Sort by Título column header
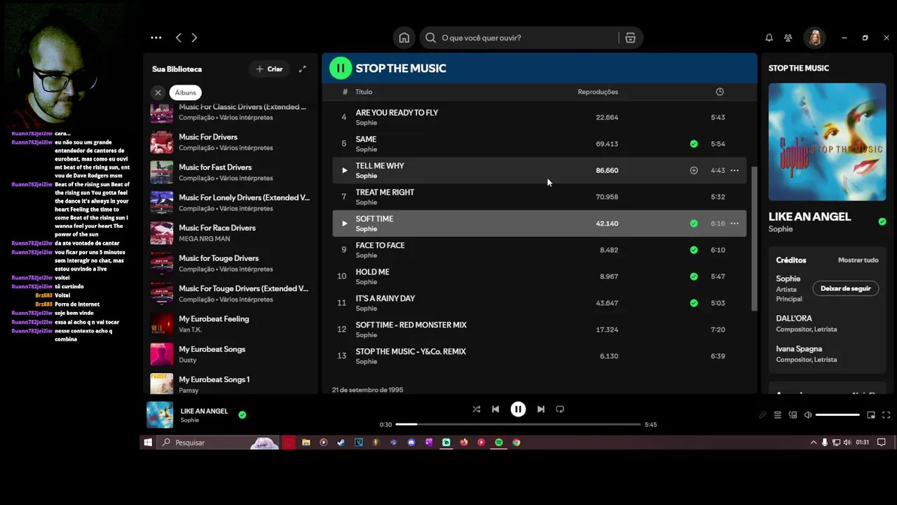The height and width of the screenshot is (505, 897). pyautogui.click(x=364, y=92)
